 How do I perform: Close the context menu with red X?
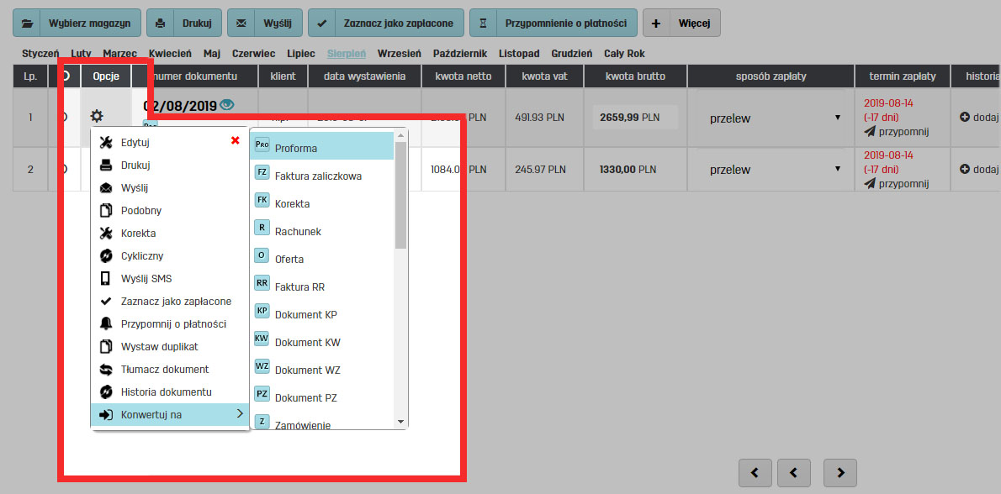click(235, 140)
